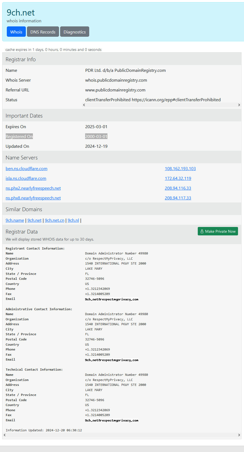The height and width of the screenshot is (452, 244).
Task: Open the Whois tab
Action: (x=16, y=32)
